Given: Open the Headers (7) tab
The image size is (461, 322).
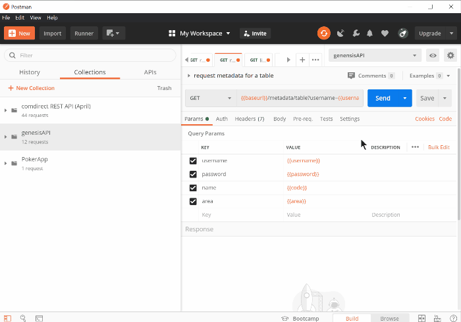Looking at the screenshot, I should click(250, 119).
